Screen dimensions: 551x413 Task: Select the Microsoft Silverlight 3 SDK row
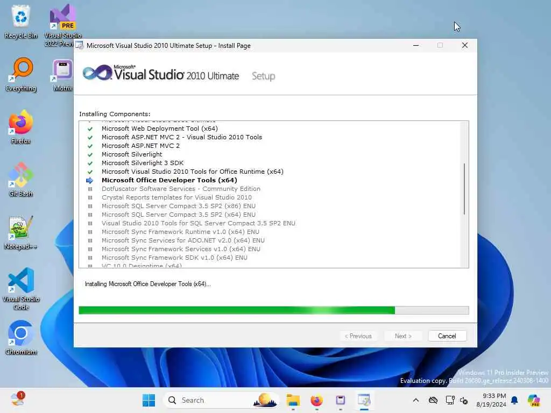(142, 163)
